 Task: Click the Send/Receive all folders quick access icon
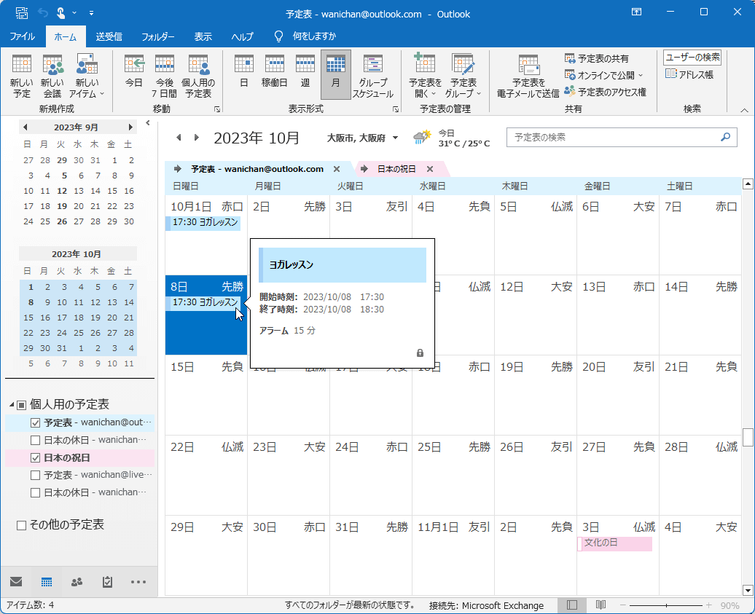[x=22, y=13]
